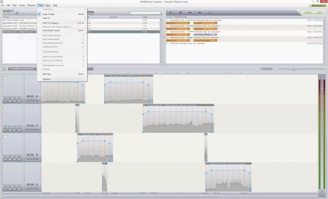Select playlist entry 3 'reproduce 003 - TOWMP Preview Clip'
The image size is (328, 199).
(244, 32)
